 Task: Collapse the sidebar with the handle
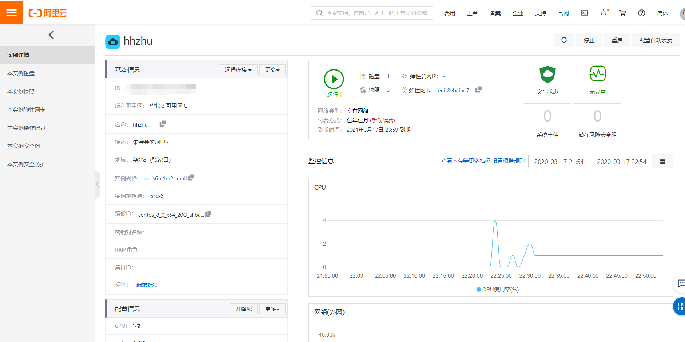pyautogui.click(x=97, y=184)
